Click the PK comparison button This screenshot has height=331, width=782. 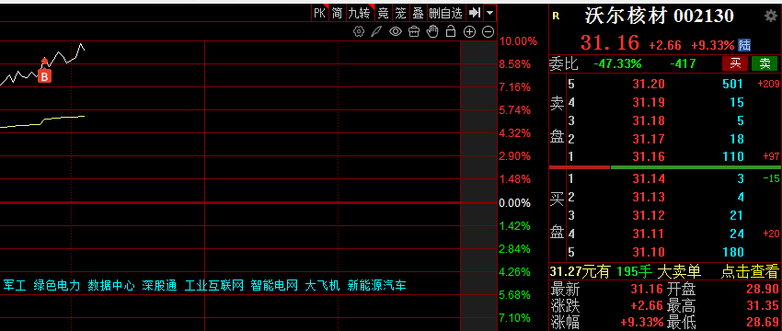tap(319, 13)
